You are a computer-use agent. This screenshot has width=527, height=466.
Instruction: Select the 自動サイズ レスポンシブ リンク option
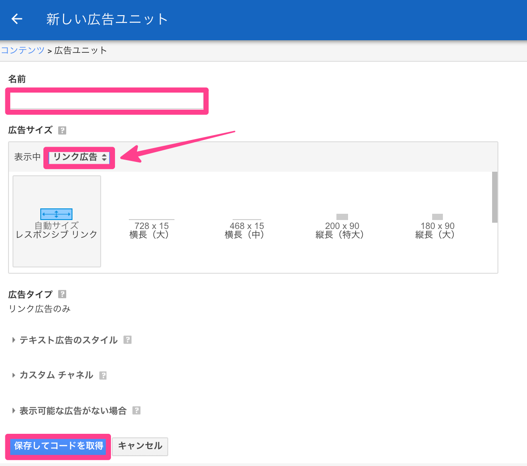(57, 221)
